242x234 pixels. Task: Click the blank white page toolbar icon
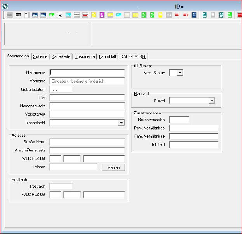pyautogui.click(x=26, y=15)
